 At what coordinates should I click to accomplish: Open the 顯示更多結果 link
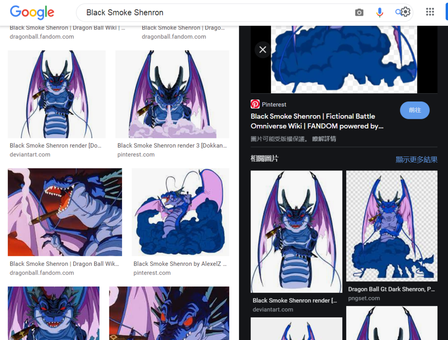[416, 159]
